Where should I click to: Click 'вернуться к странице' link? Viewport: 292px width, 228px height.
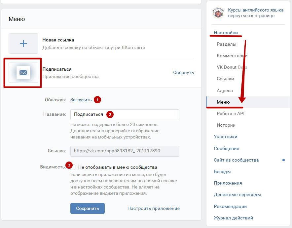click(251, 16)
